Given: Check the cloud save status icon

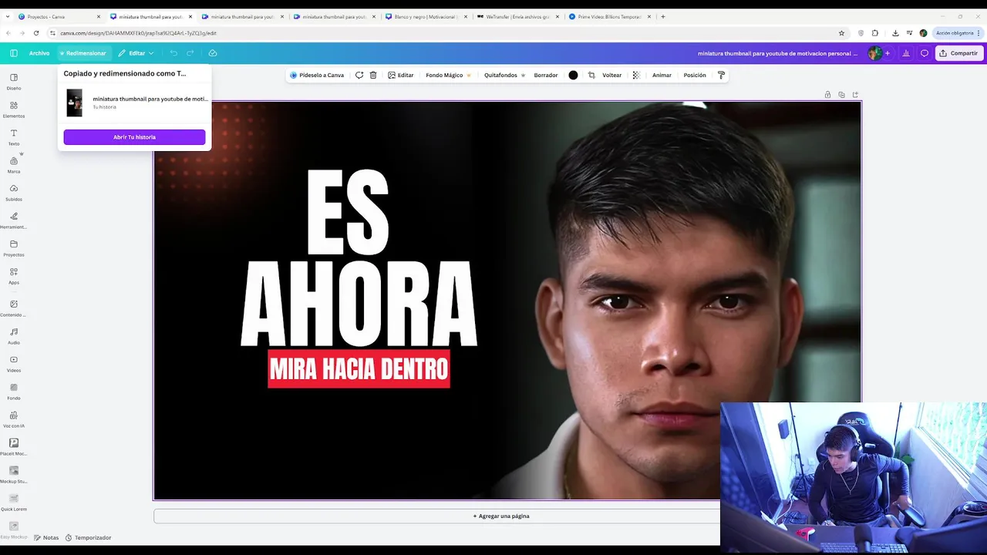Looking at the screenshot, I should (x=213, y=53).
